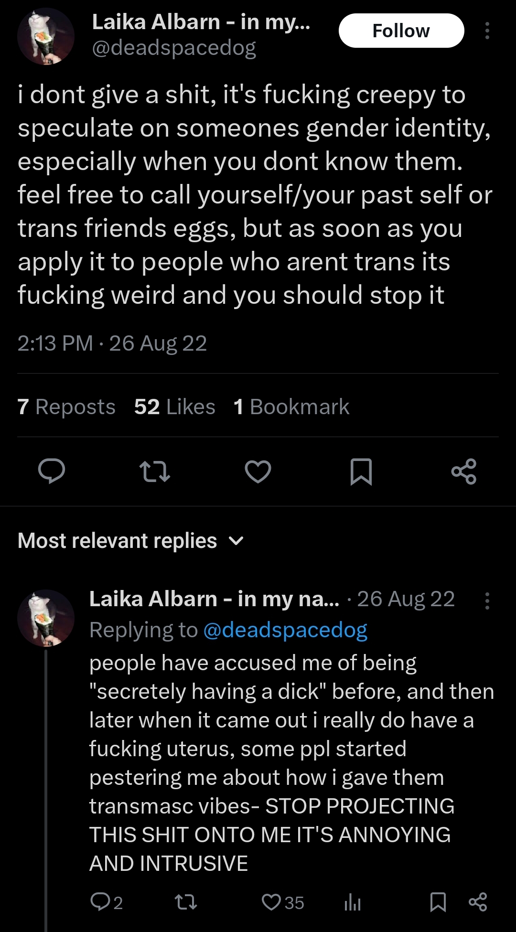Repost the main post
This screenshot has width=516, height=932.
155,471
